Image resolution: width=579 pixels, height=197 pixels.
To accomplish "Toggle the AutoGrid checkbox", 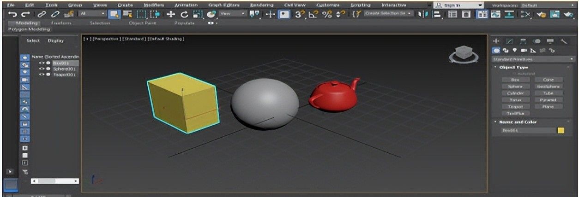I will coord(513,74).
